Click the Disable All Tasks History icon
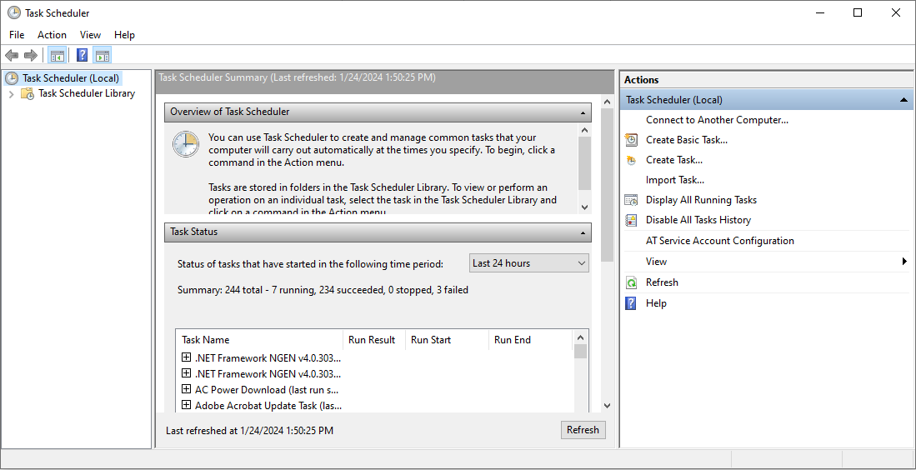Image resolution: width=916 pixels, height=470 pixels. click(632, 220)
